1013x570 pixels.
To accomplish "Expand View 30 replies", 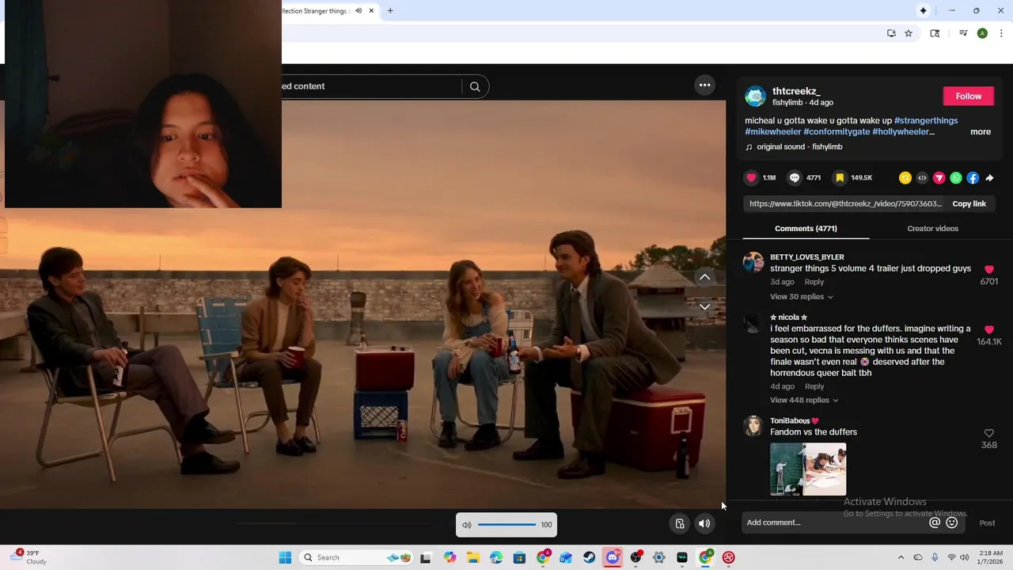I will pos(801,296).
